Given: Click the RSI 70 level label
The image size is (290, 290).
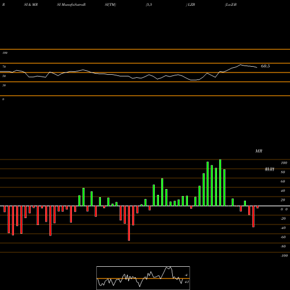Looking at the screenshot, I should pyautogui.click(x=4, y=67).
